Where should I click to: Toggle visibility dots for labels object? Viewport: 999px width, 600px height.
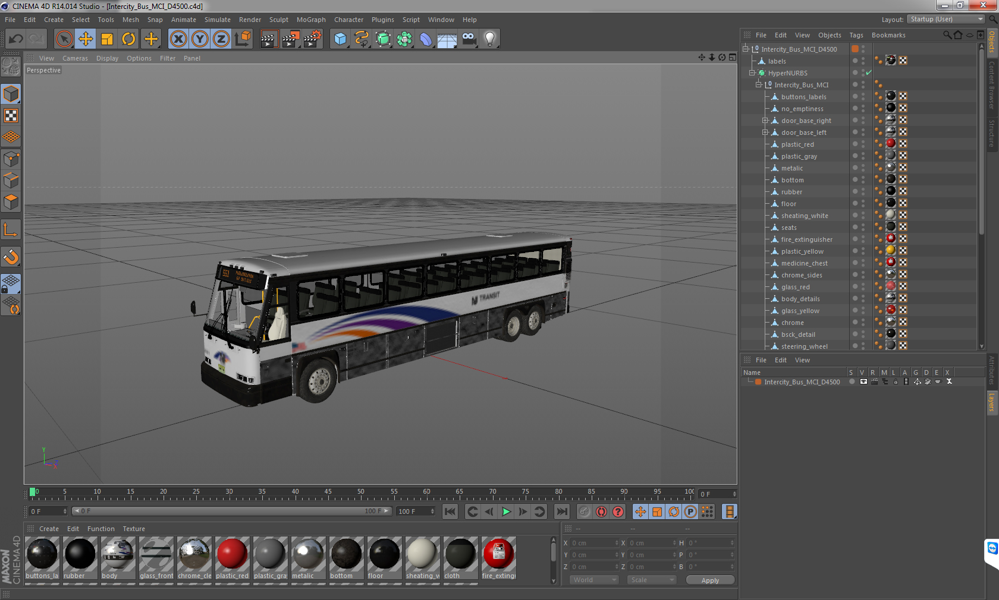[863, 61]
